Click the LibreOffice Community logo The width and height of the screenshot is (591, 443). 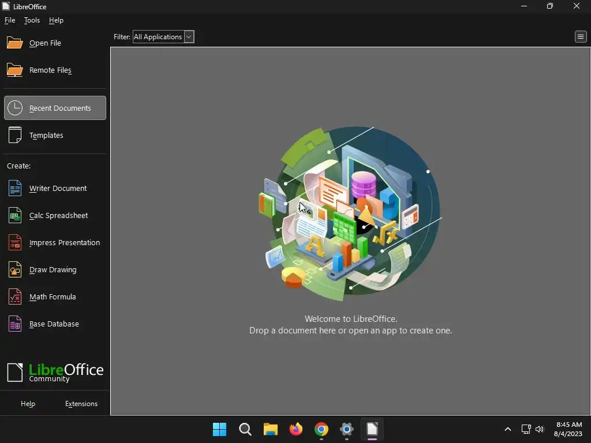pyautogui.click(x=55, y=373)
